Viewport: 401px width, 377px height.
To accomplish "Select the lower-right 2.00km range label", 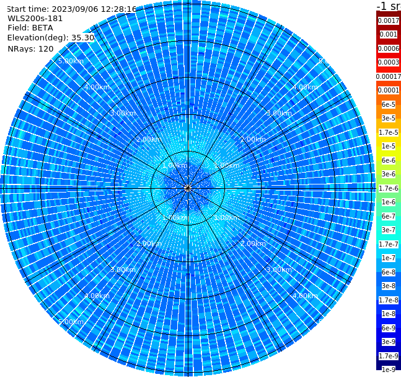I will point(253,243).
